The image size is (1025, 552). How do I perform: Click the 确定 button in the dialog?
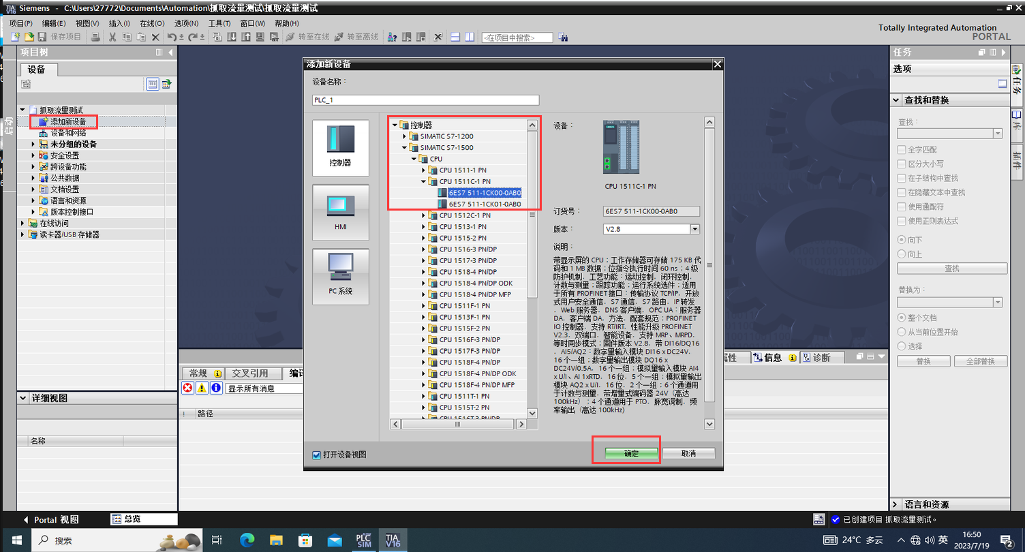632,453
